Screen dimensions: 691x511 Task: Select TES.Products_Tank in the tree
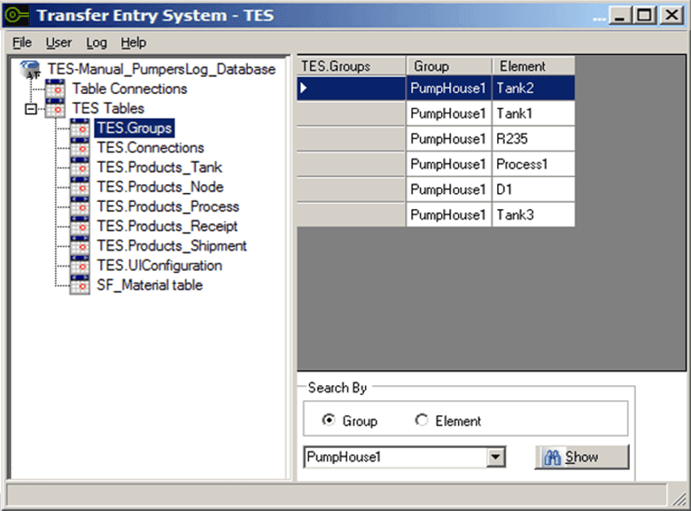click(x=159, y=167)
